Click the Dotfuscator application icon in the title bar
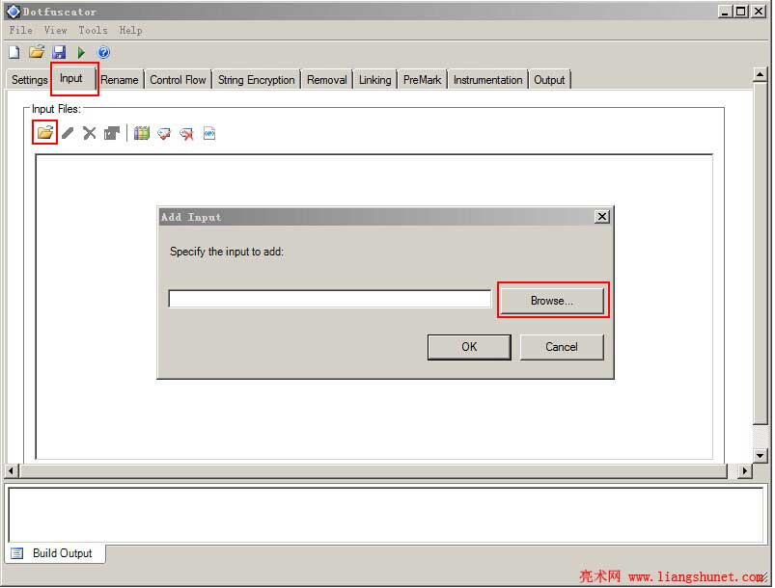The height and width of the screenshot is (588, 775). [14, 12]
